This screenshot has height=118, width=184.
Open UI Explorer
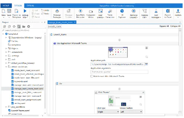(x=122, y=14)
